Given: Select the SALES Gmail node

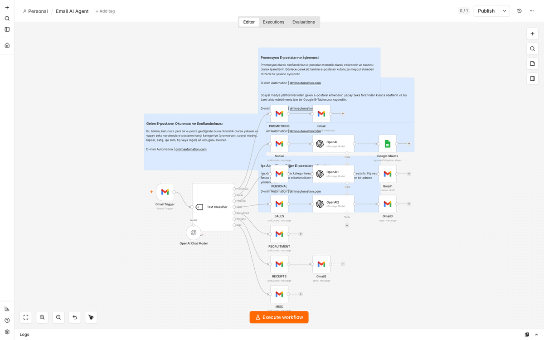Looking at the screenshot, I should [x=279, y=204].
